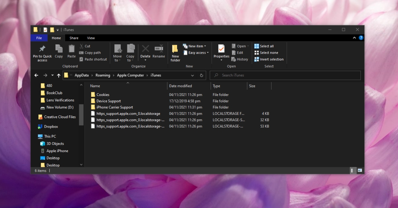Open recent locations dropdown arrow

pos(52,75)
